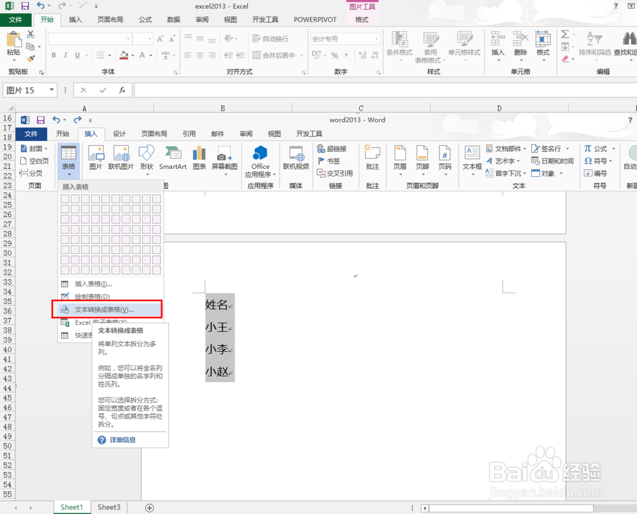Open Word 引用 ribbon tab
The image size is (637, 514).
pos(189,134)
